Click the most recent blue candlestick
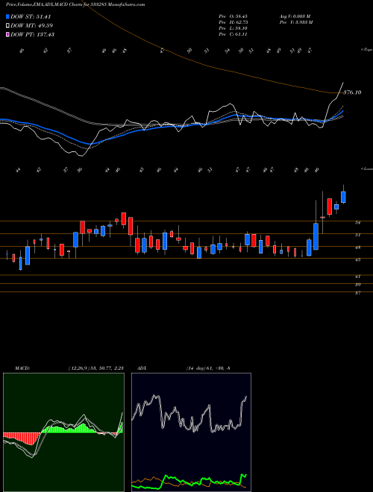 [x=343, y=197]
